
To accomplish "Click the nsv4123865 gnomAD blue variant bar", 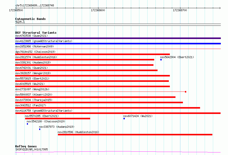I will pos(118,44).
